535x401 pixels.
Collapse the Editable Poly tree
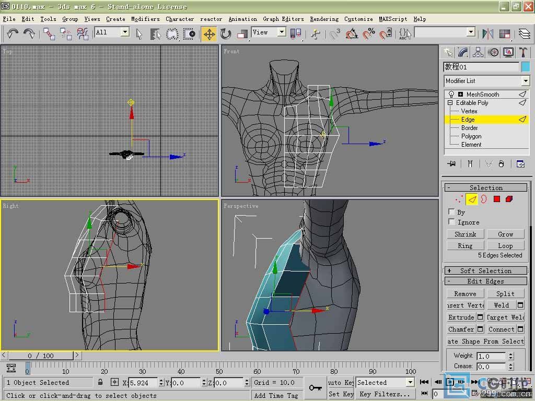[450, 103]
